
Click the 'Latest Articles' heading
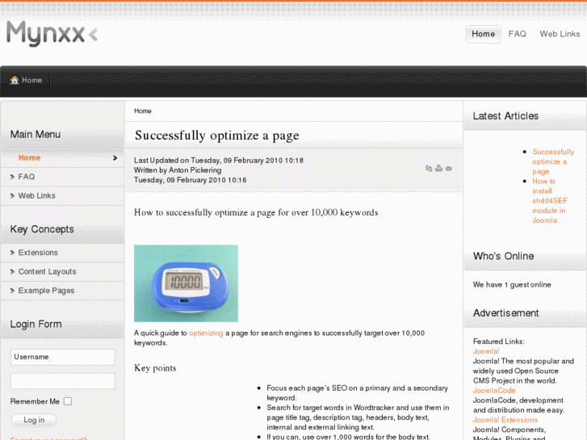(505, 116)
